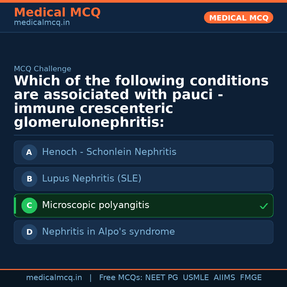Image resolution: width=287 pixels, height=287 pixels.
Task: Open the medicalmcq.in link in the footer
Action: (54, 278)
